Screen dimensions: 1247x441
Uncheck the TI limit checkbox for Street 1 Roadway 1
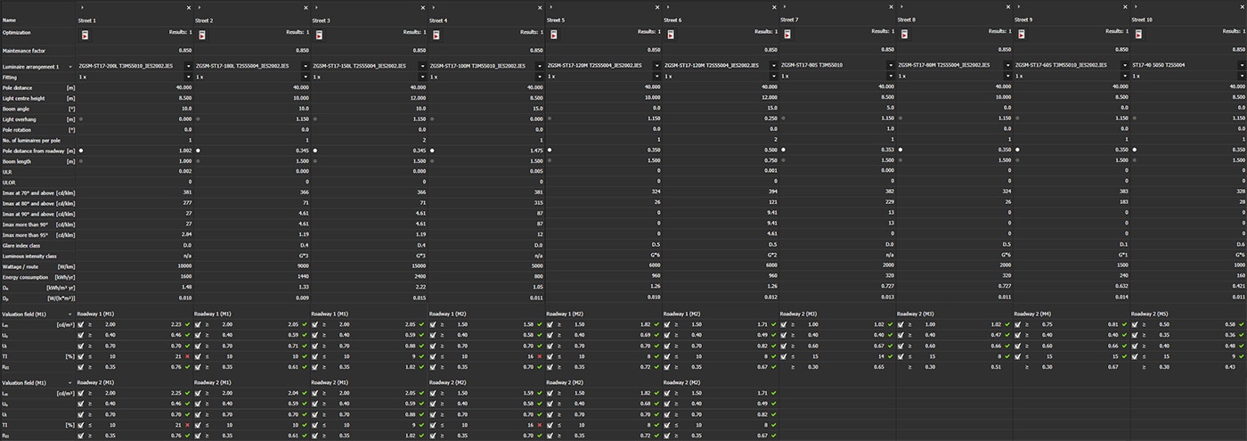tap(83, 355)
